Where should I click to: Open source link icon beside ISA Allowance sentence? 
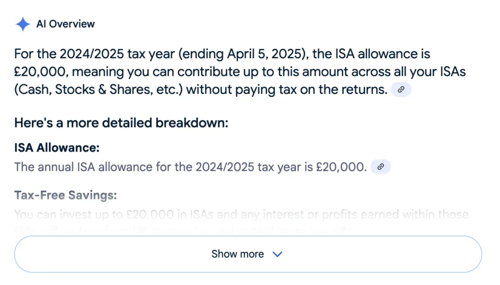pyautogui.click(x=381, y=167)
